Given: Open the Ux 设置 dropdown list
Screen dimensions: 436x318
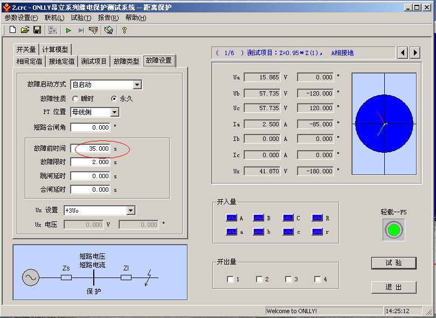Looking at the screenshot, I should [130, 211].
